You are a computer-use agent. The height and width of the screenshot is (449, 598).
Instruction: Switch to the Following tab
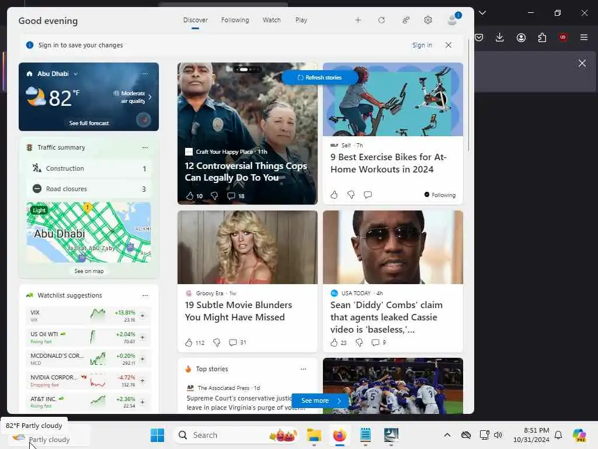(235, 20)
